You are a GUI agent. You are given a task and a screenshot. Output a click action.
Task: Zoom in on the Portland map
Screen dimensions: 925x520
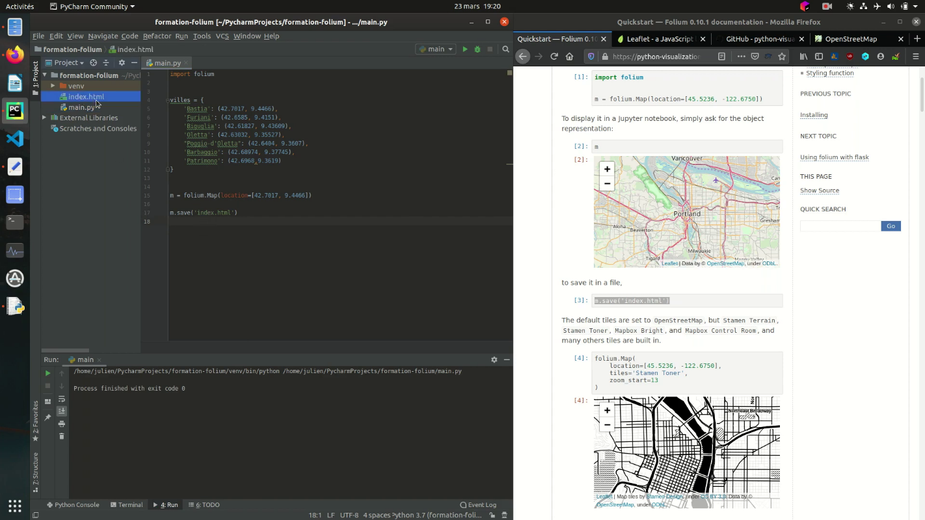point(607,169)
